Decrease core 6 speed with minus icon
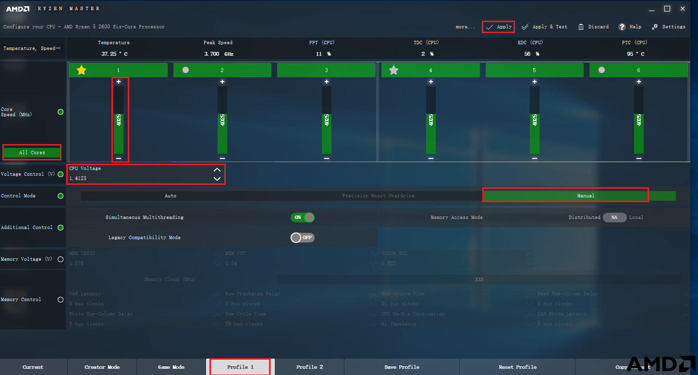698x375 pixels. pyautogui.click(x=639, y=158)
